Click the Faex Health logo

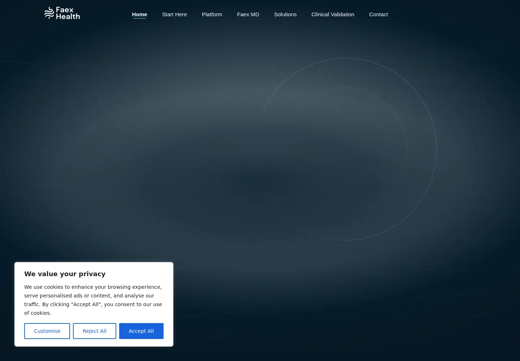click(62, 13)
